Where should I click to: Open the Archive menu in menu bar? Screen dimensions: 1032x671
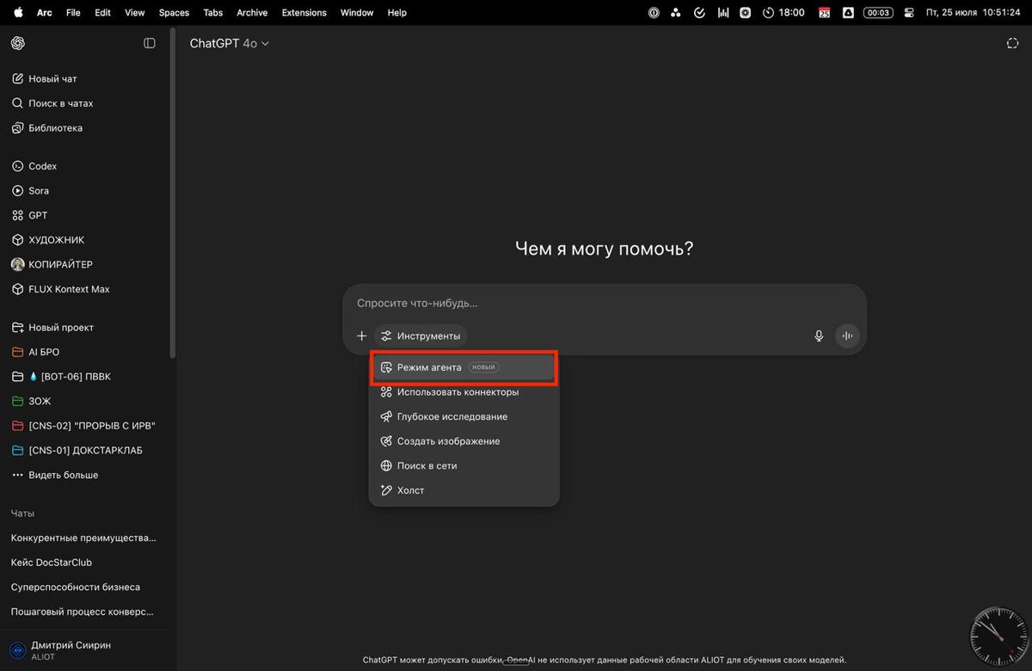252,13
